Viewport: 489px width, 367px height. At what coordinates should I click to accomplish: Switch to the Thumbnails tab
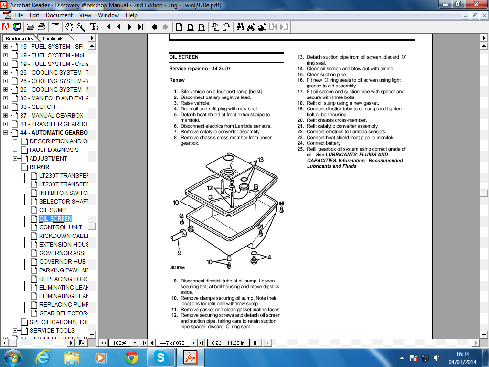click(52, 38)
